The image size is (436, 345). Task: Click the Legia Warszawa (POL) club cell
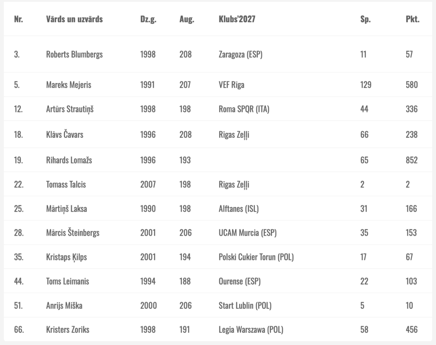coord(251,330)
